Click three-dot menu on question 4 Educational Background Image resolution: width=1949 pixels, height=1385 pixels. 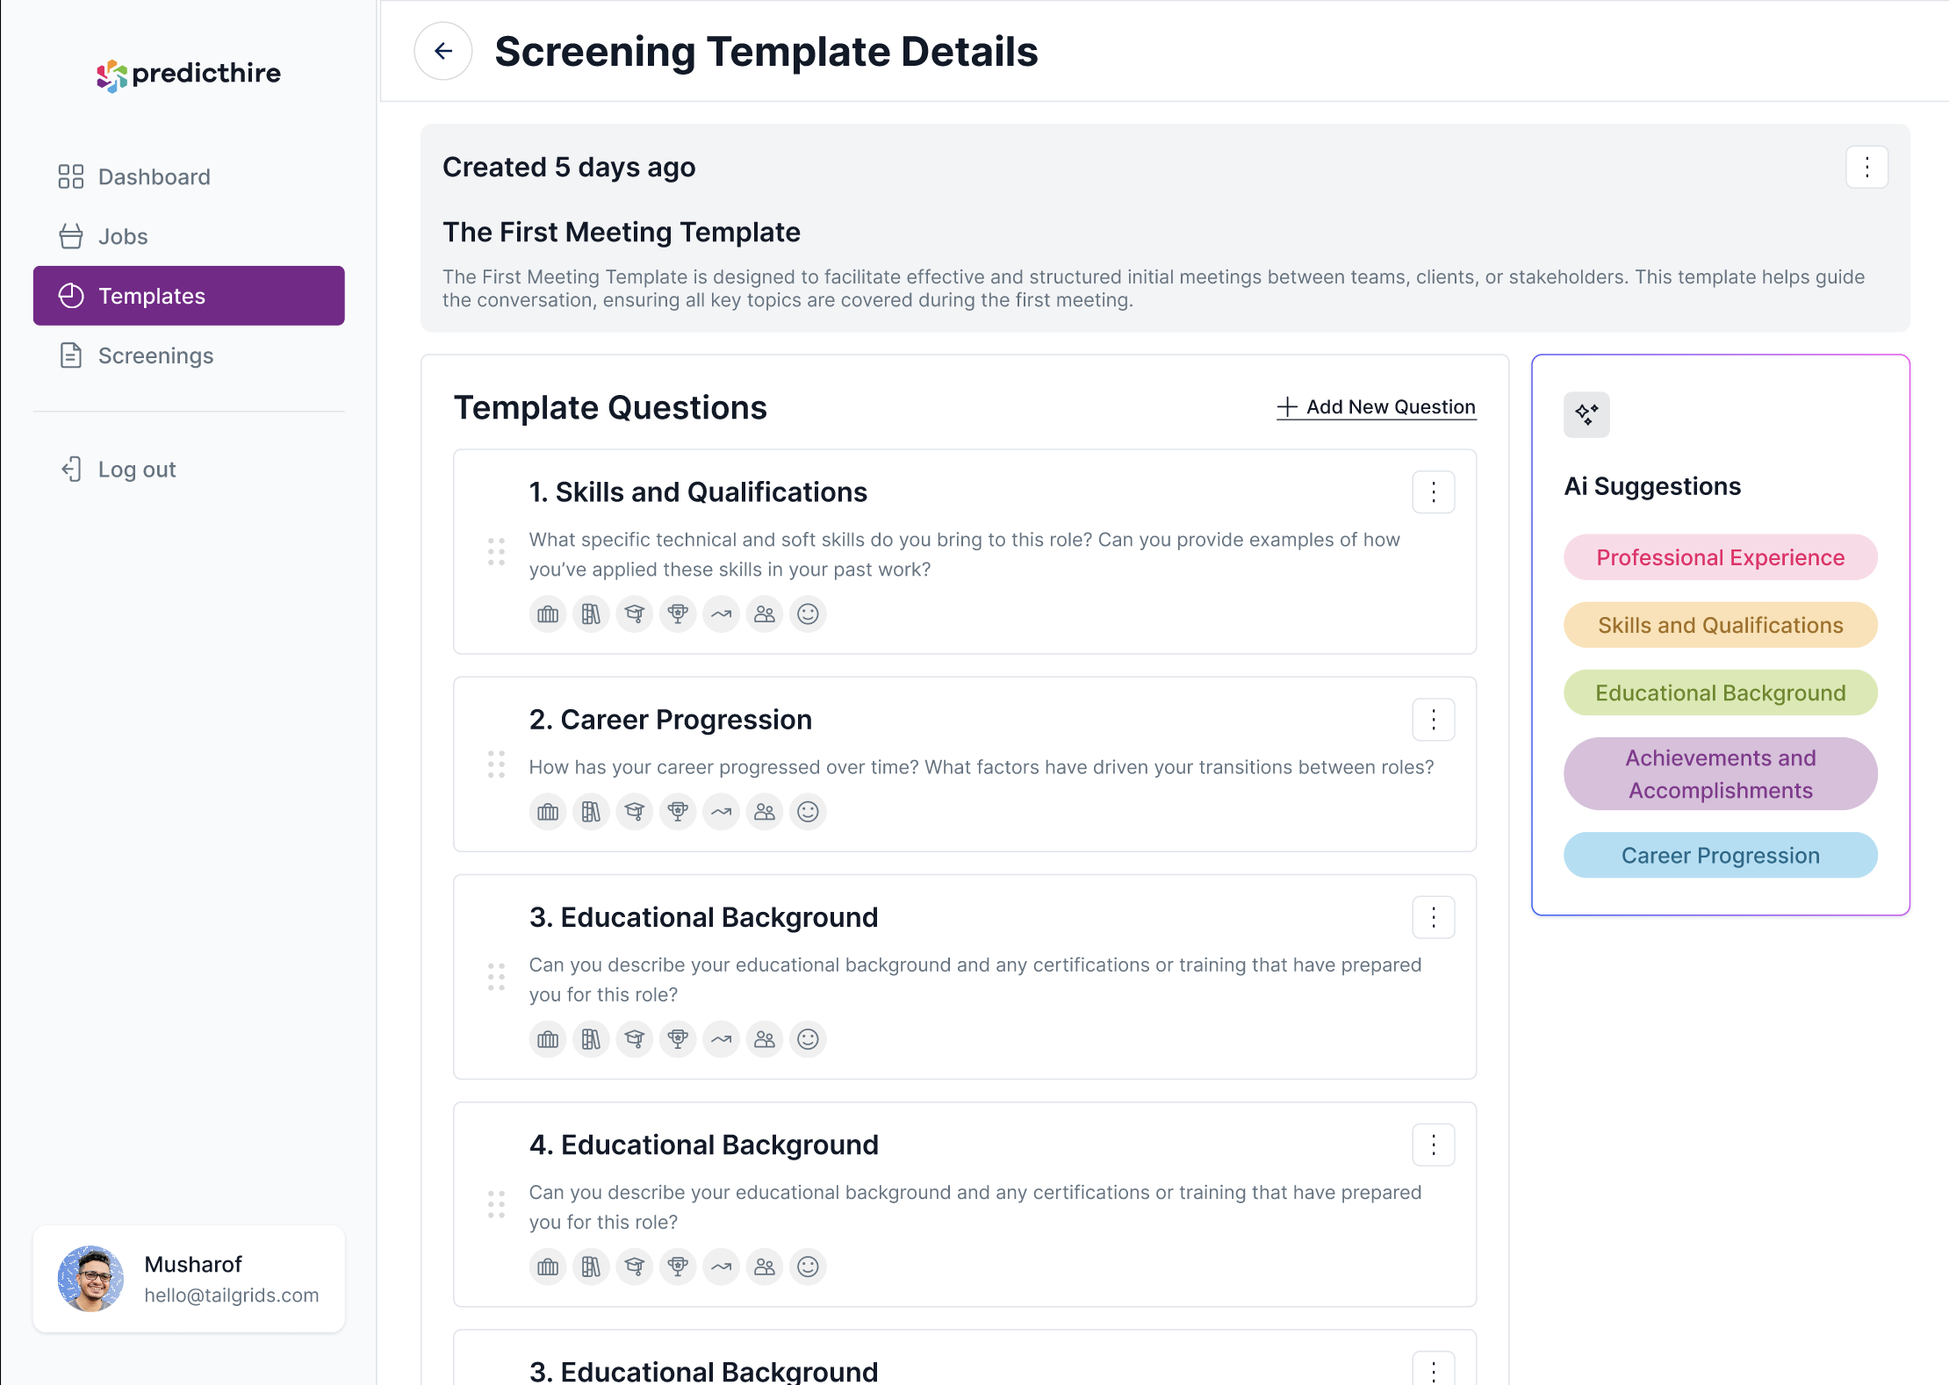click(1432, 1145)
